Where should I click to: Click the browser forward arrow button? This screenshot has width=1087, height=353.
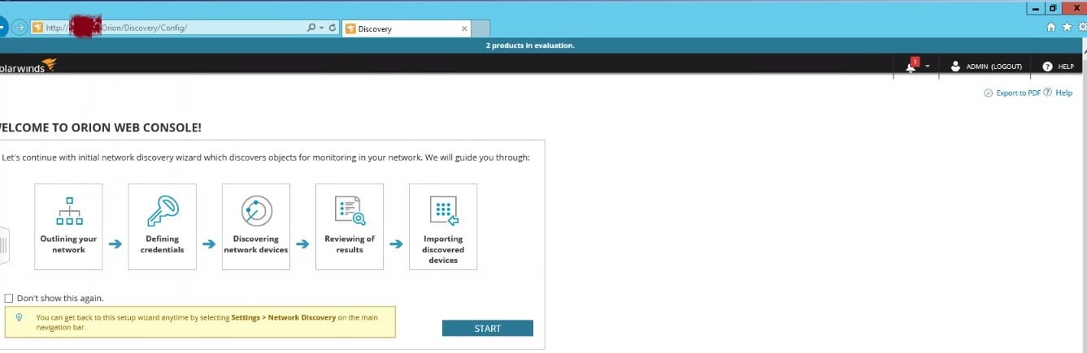pos(20,28)
